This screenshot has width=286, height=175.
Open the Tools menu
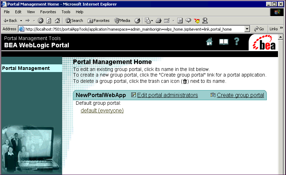66,12
